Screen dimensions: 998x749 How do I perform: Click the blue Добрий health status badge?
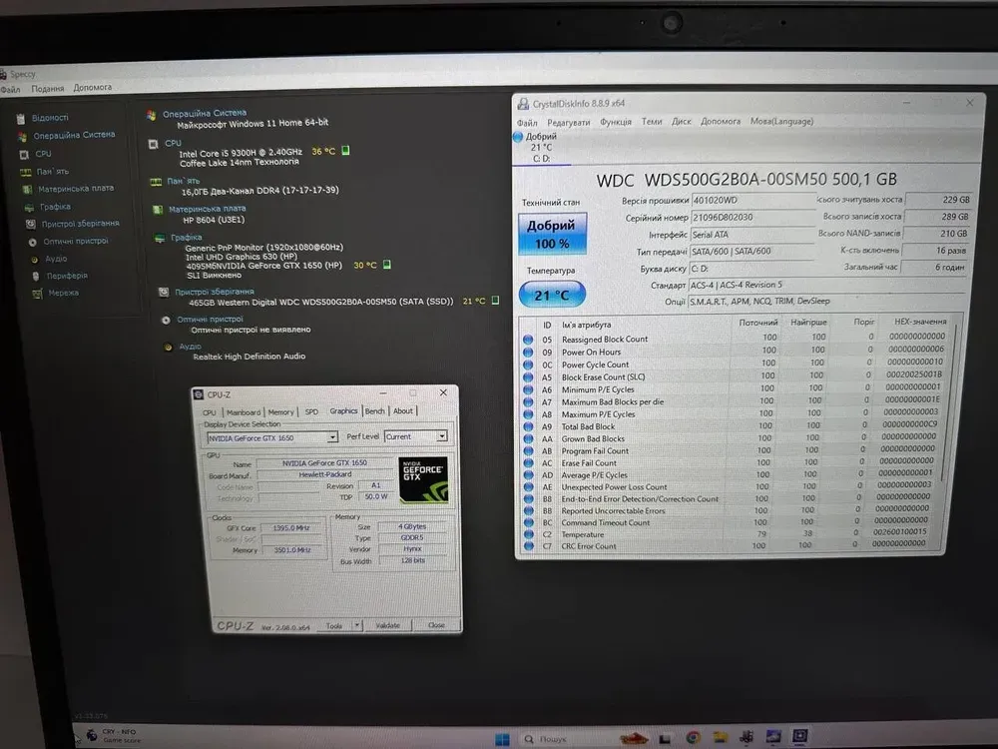pos(551,234)
